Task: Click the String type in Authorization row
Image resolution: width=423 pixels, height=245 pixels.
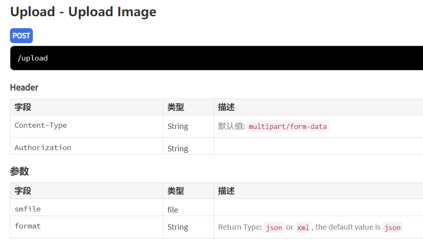Action: click(178, 148)
